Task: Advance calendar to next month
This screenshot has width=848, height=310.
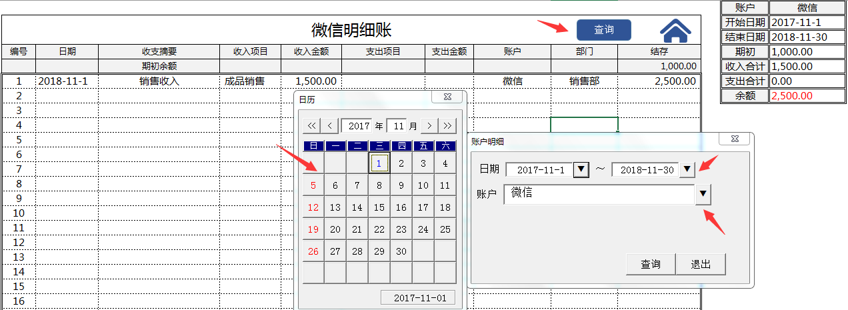Action: pos(430,125)
